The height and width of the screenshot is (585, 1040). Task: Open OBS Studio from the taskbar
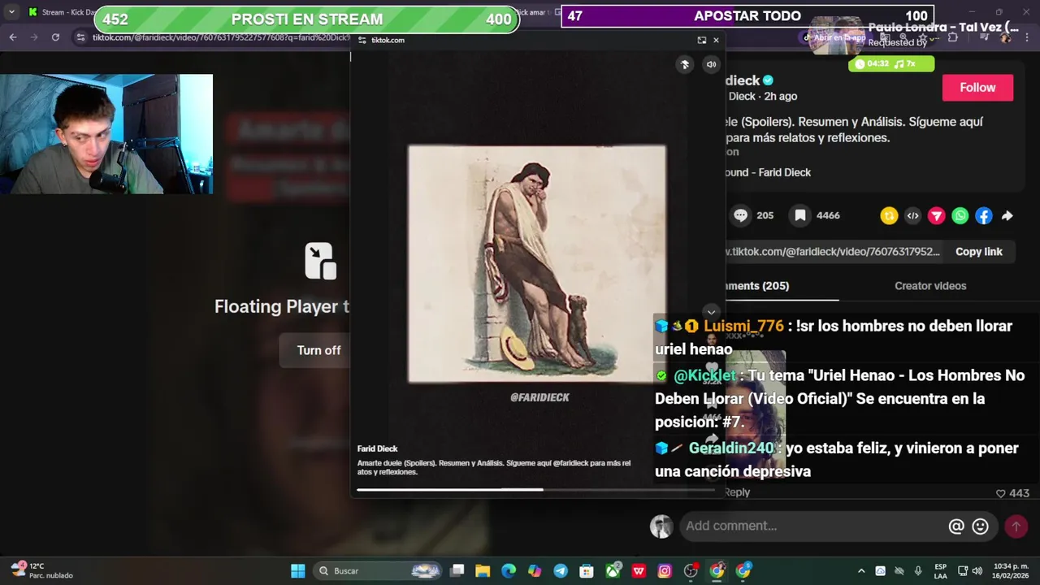click(691, 570)
